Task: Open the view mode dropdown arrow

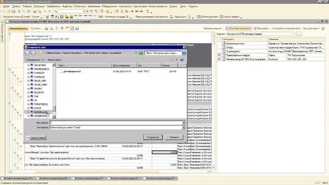Action: (176, 60)
